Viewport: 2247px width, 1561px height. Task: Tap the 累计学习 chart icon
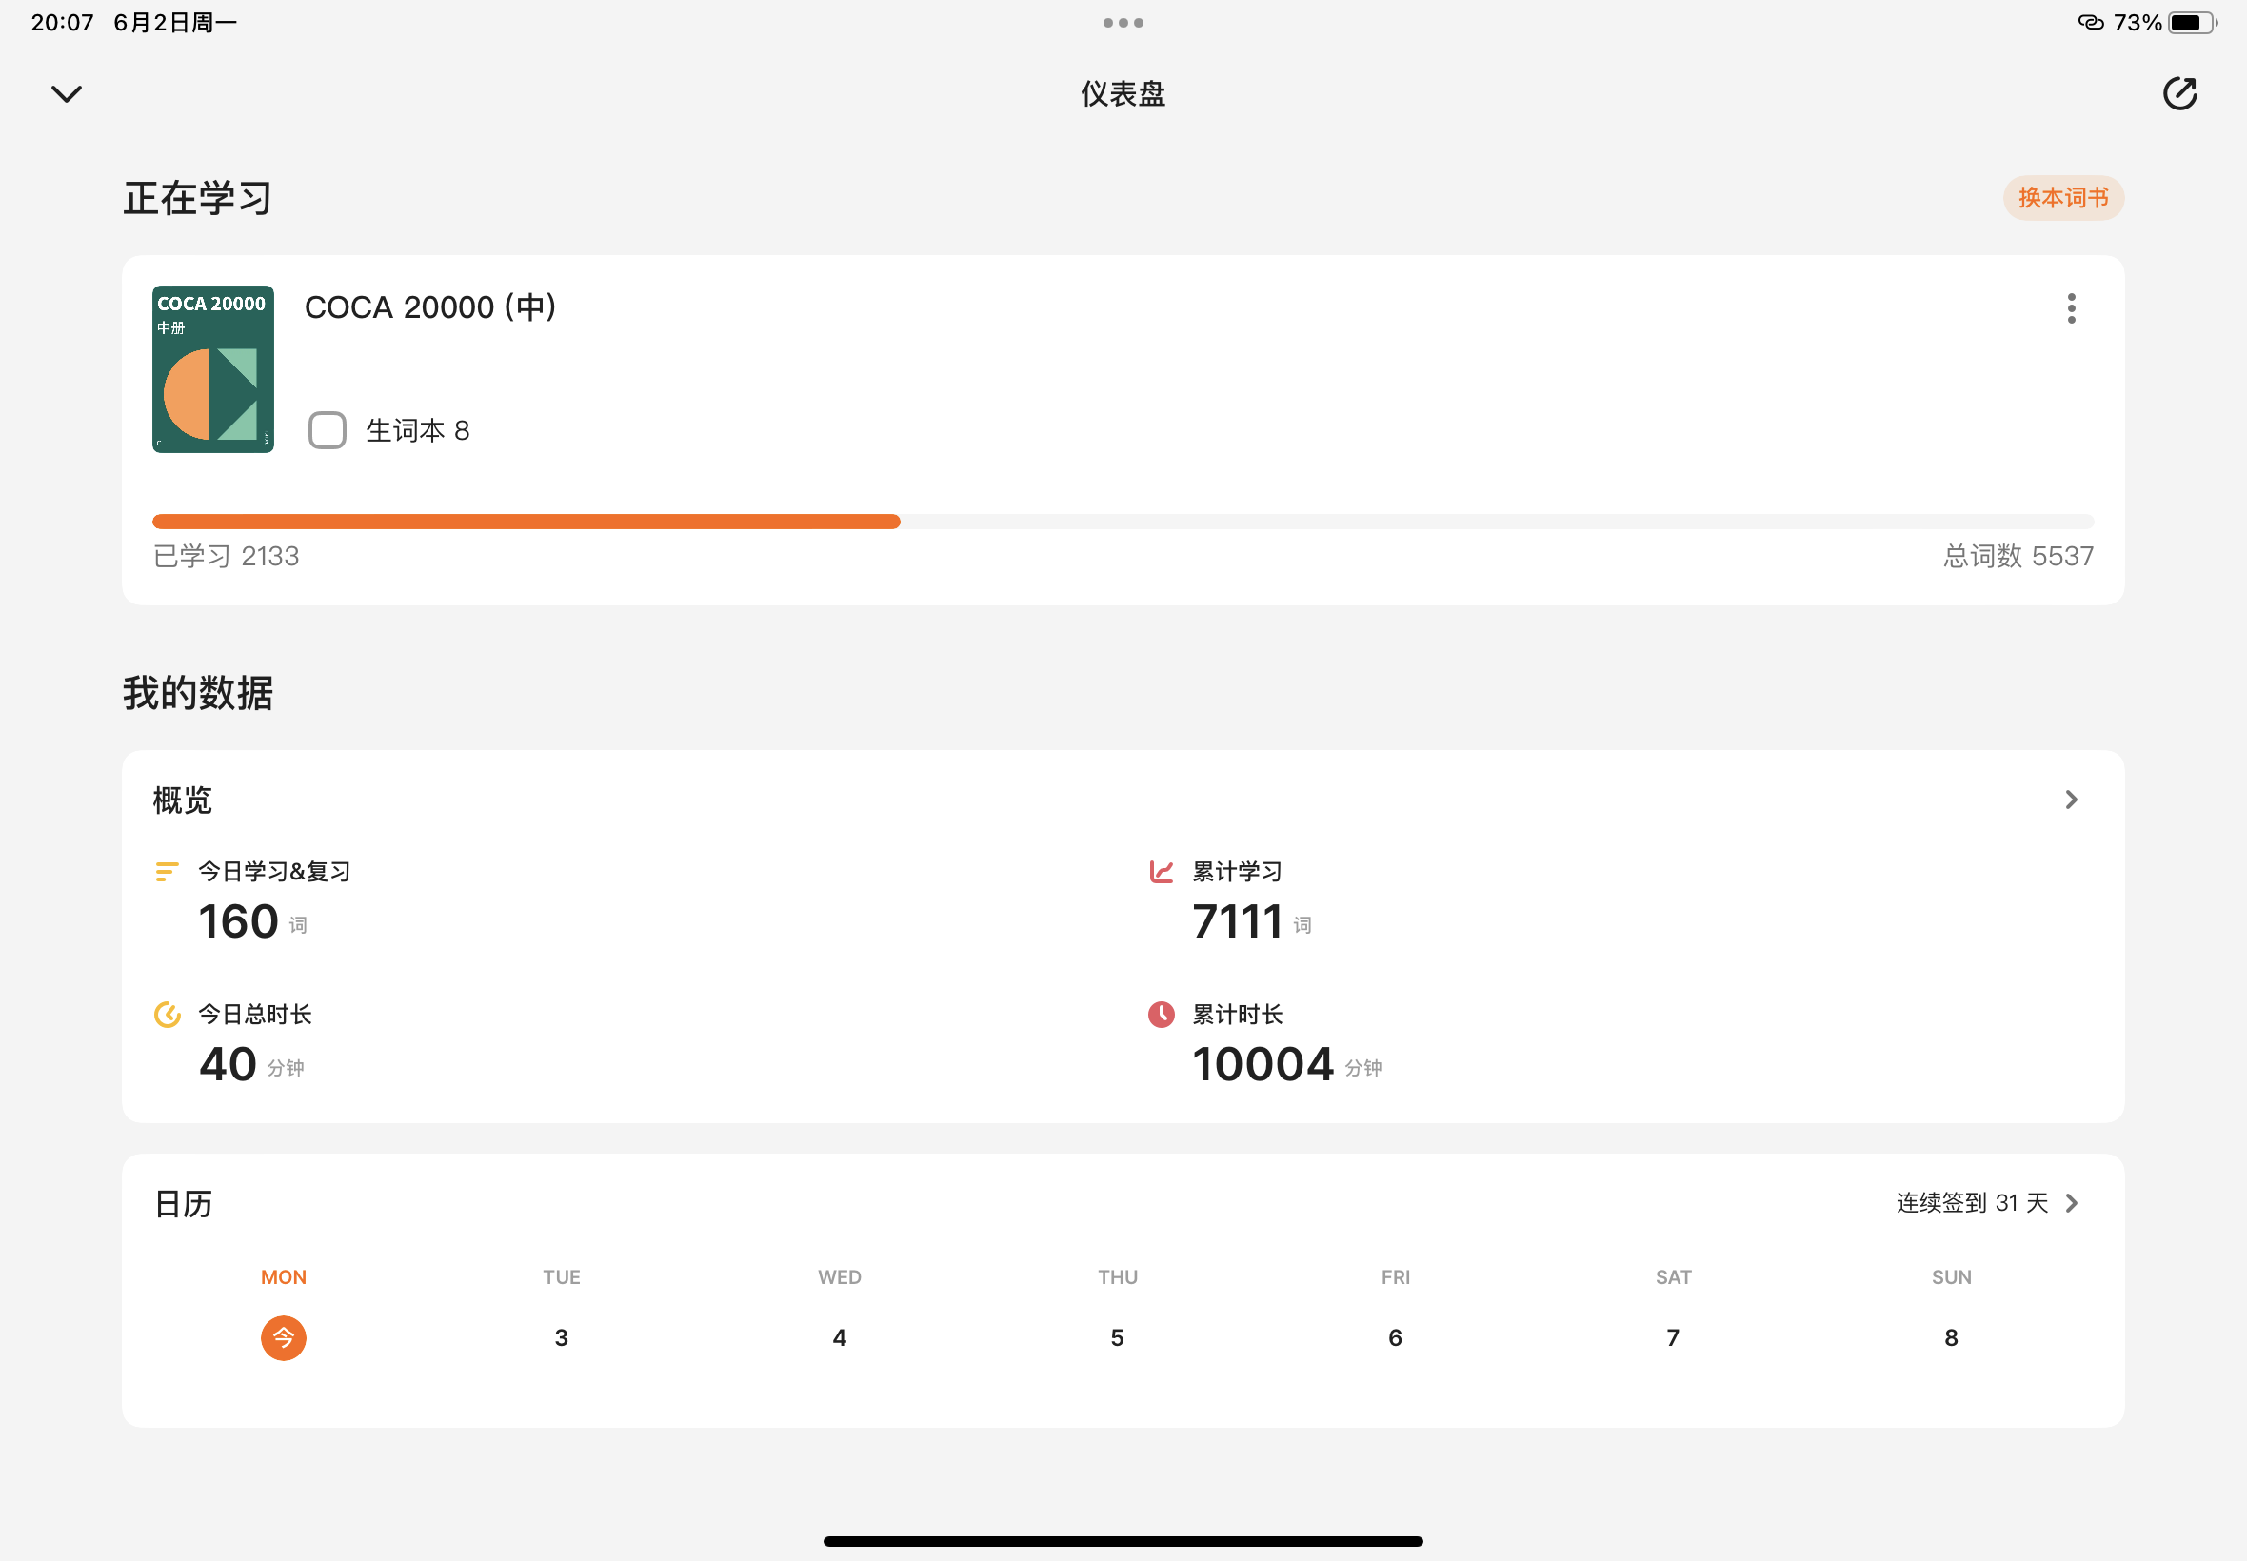point(1162,872)
